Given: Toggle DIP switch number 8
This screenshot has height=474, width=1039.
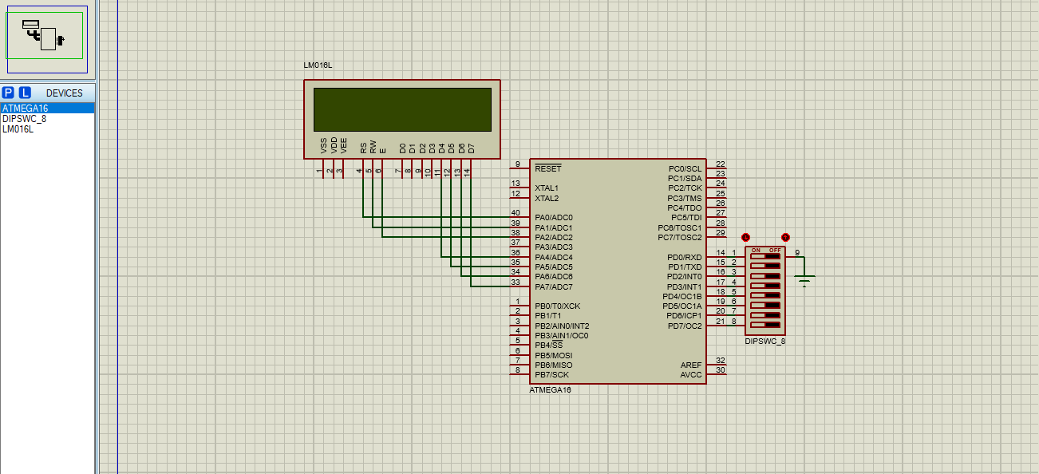Looking at the screenshot, I should (764, 324).
